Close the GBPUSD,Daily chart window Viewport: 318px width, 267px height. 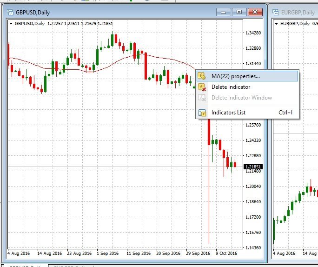[x=255, y=12]
